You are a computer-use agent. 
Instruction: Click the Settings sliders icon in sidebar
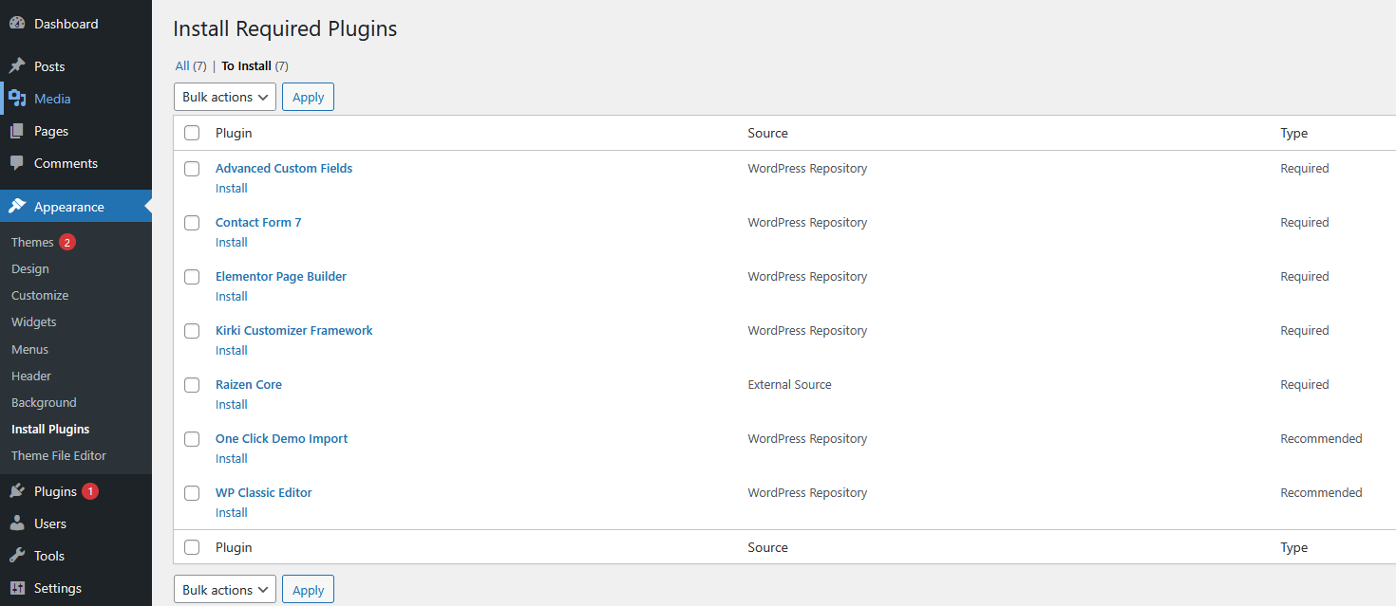point(17,588)
